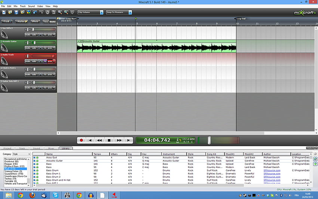
Task: Preview Acou Guit loop with play icon
Action: (x=34, y=157)
